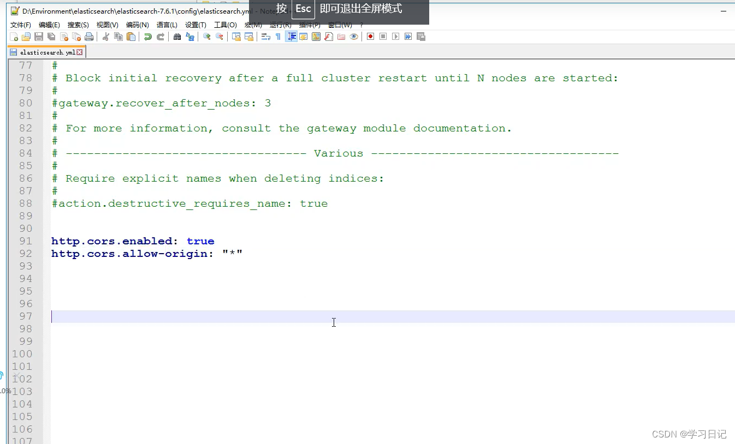Start recording a macro

[370, 37]
